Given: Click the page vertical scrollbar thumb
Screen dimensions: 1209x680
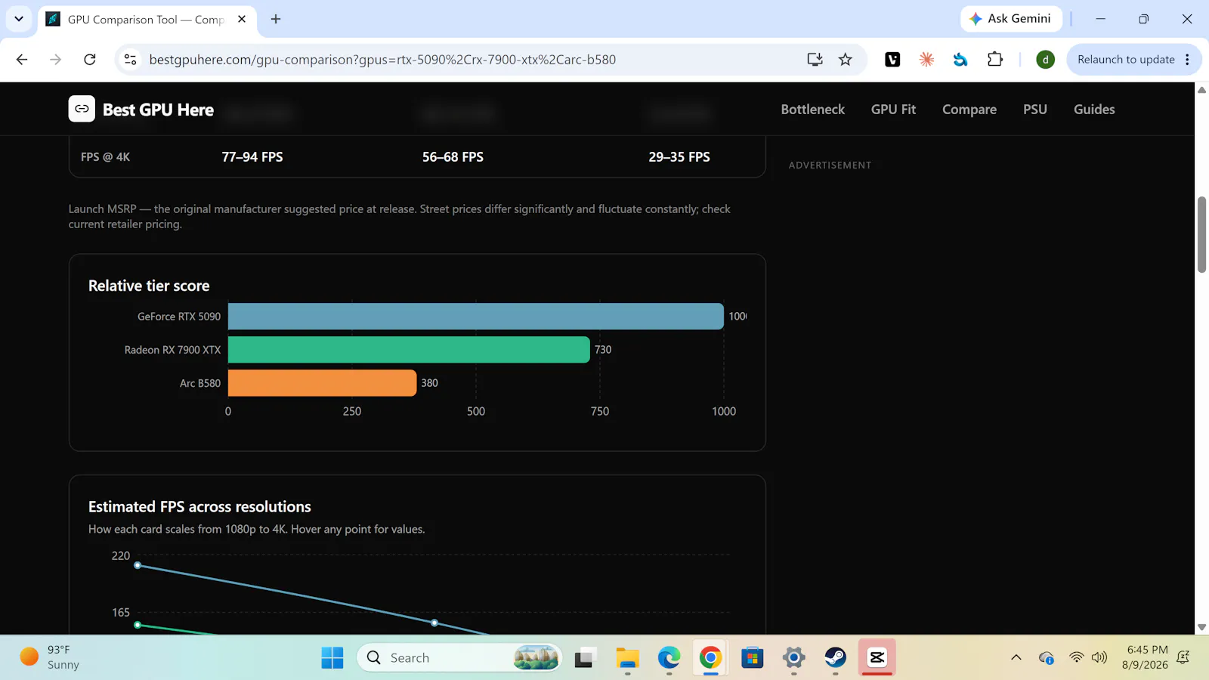Looking at the screenshot, I should click(1201, 234).
